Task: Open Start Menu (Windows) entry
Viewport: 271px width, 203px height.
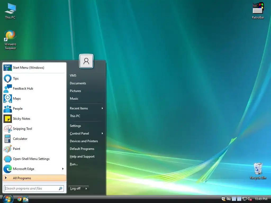Action: pos(34,68)
